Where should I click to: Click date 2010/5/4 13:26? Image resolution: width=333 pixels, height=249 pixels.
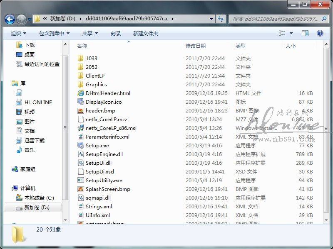pyautogui.click(x=204, y=128)
